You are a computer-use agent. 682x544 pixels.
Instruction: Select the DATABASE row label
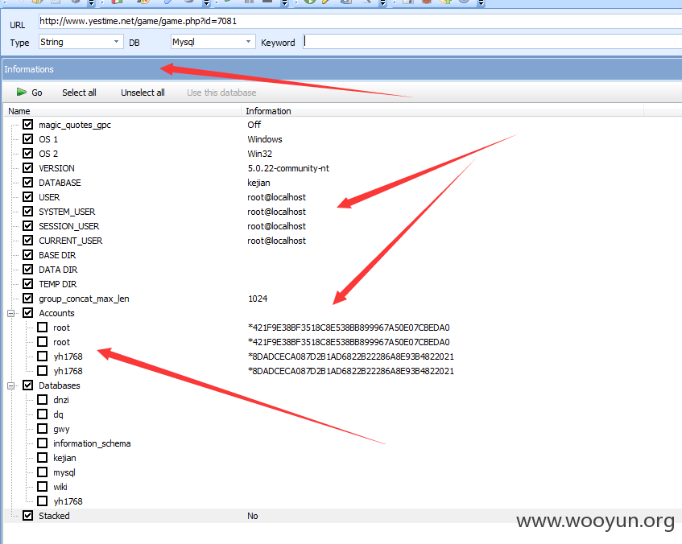(60, 183)
